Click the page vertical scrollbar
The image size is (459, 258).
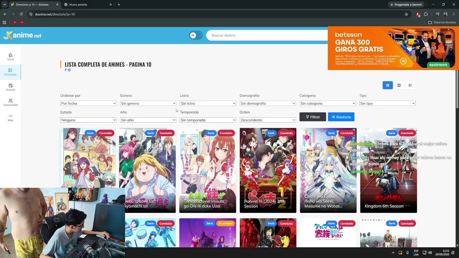[457, 90]
